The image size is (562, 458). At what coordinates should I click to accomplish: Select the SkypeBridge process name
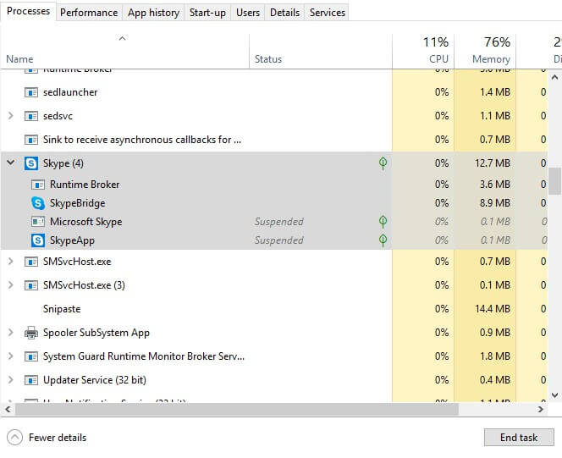click(77, 203)
